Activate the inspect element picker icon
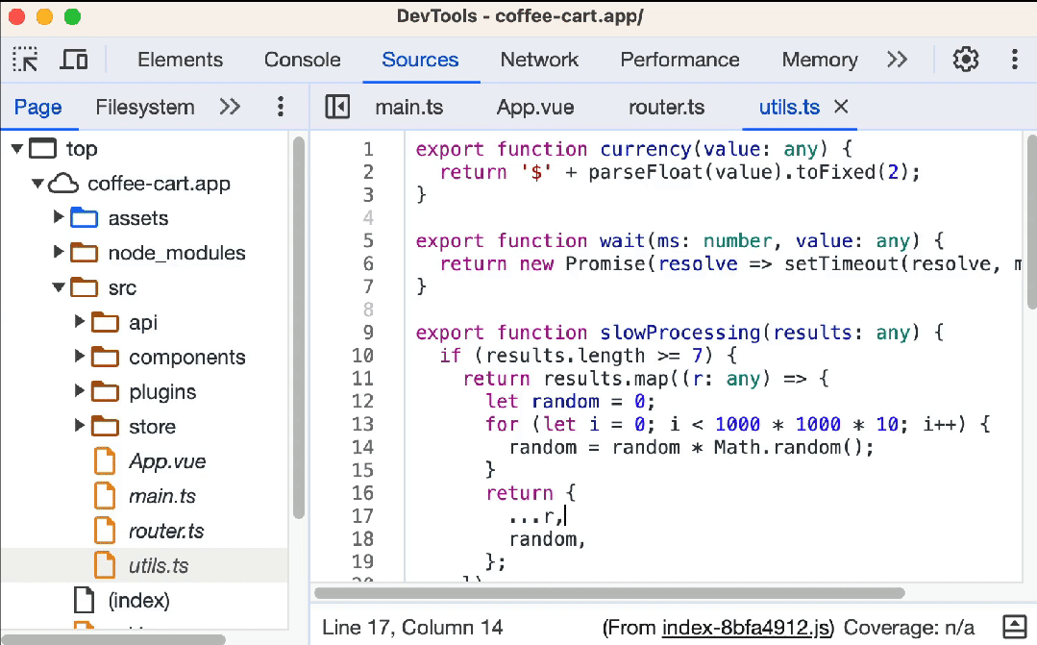Viewport: 1037px width, 645px height. pyautogui.click(x=25, y=60)
